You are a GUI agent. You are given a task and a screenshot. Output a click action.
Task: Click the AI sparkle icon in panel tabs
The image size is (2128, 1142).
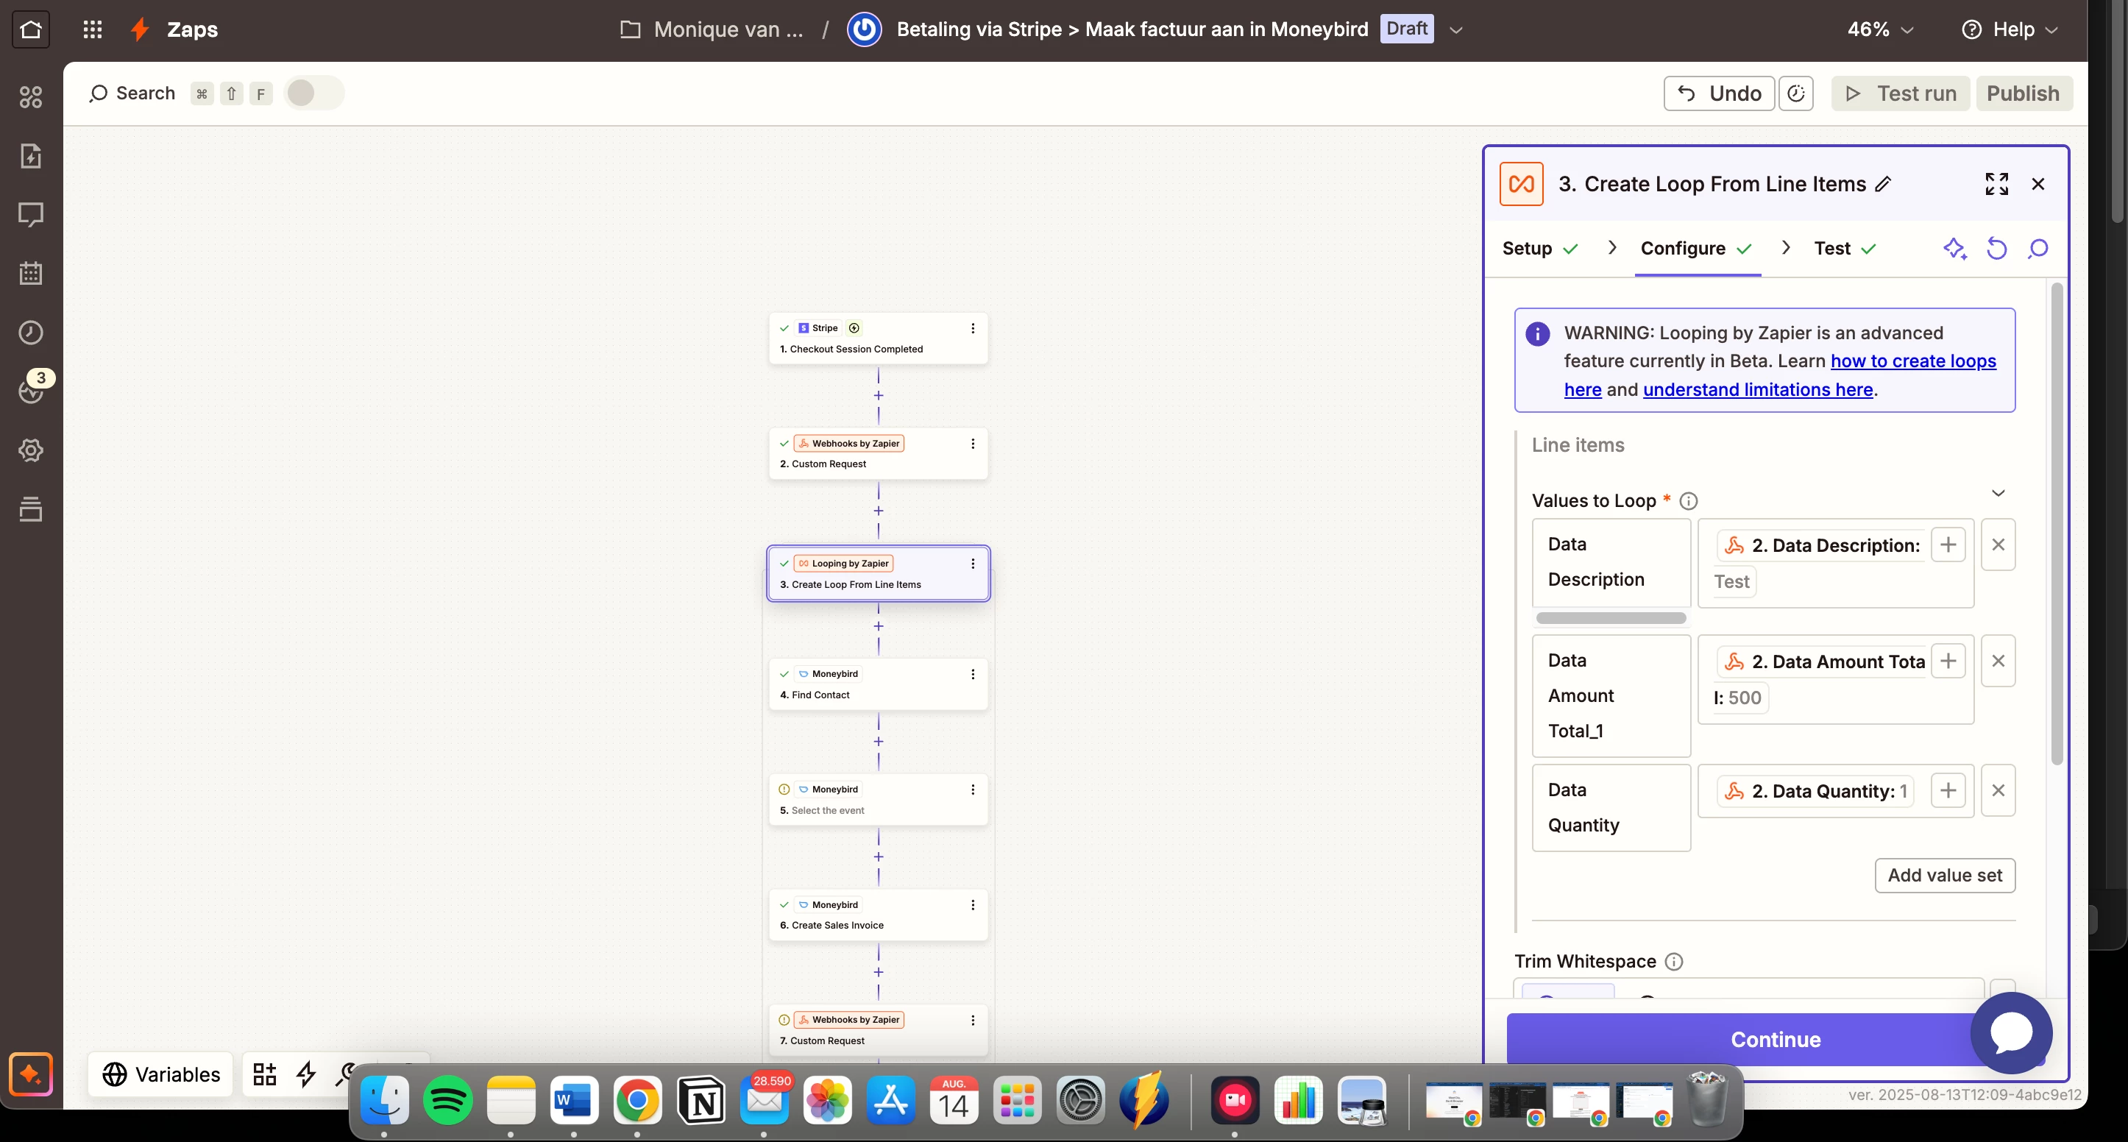pos(1954,249)
